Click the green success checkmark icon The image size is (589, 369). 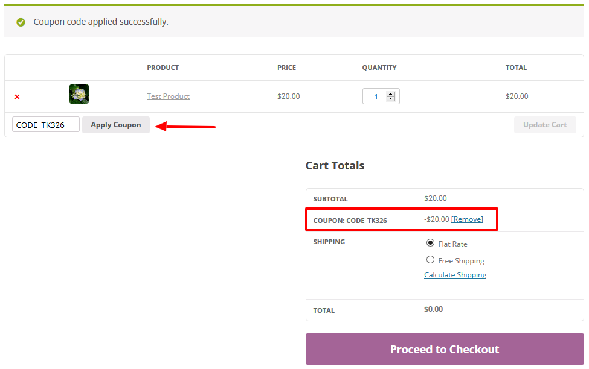(x=21, y=22)
